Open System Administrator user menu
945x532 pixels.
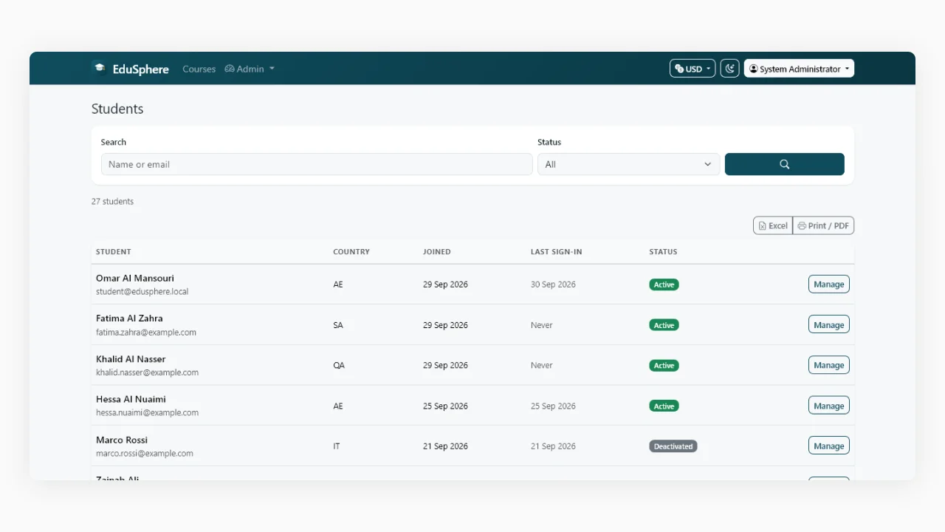point(799,69)
